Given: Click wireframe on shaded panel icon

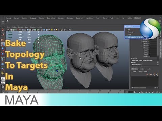Looking at the screenshot, I should 47,30.
